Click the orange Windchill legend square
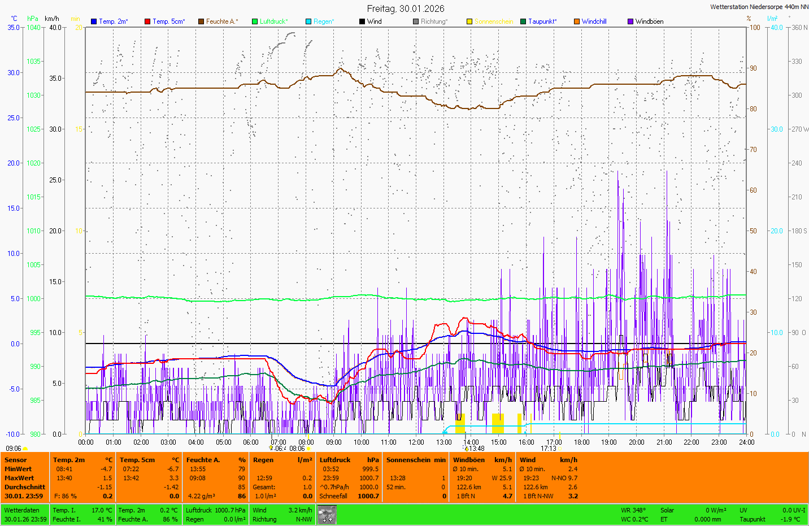 click(x=577, y=21)
